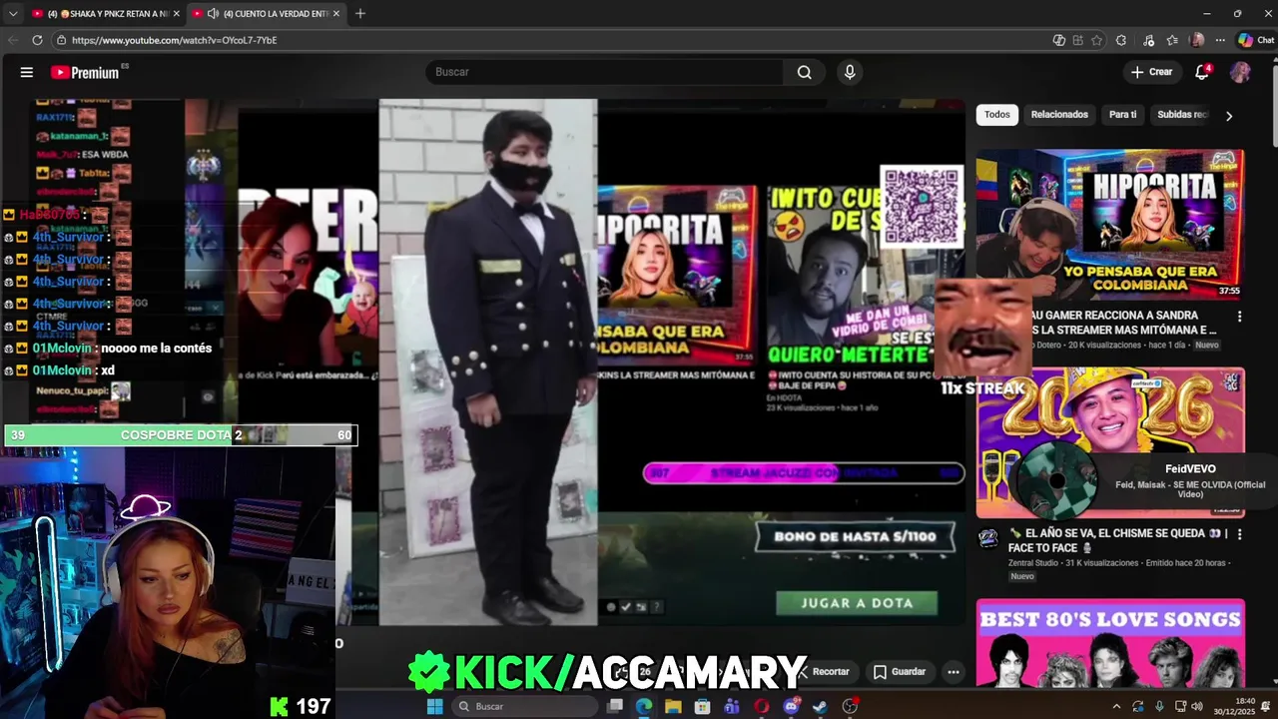Image resolution: width=1278 pixels, height=719 pixels.
Task: Open more actions under the video
Action: click(954, 672)
